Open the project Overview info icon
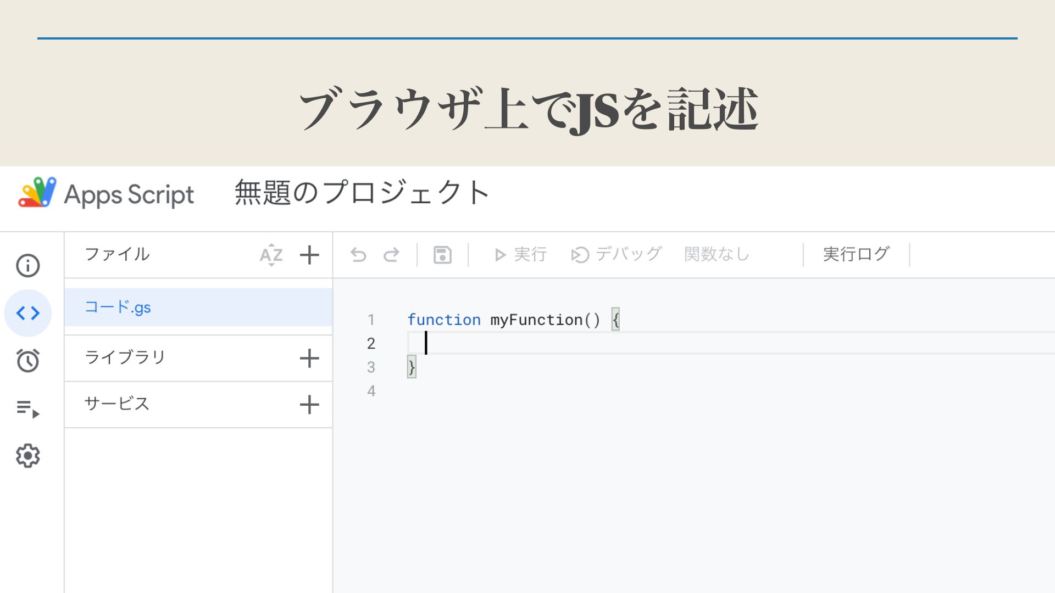Image resolution: width=1055 pixels, height=593 pixels. click(x=28, y=265)
